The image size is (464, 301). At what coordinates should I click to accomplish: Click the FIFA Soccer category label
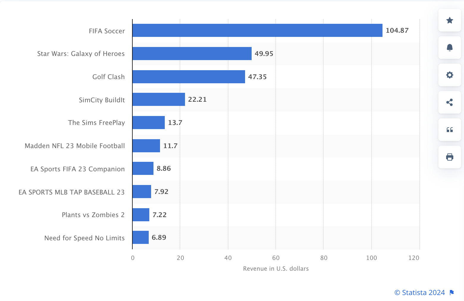[107, 31]
